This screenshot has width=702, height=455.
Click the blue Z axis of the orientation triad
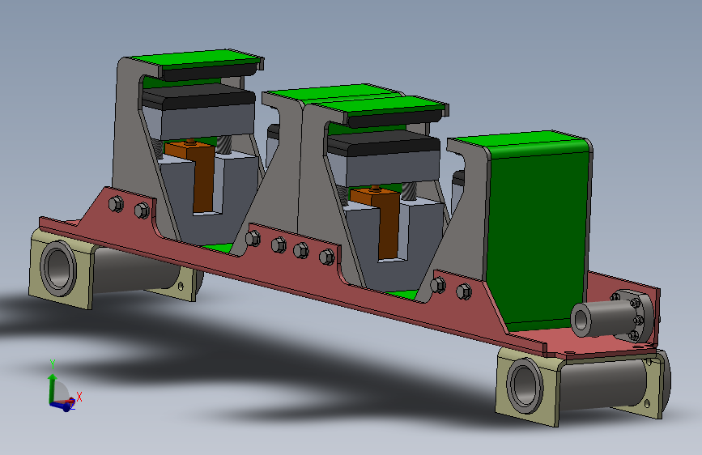click(x=62, y=406)
